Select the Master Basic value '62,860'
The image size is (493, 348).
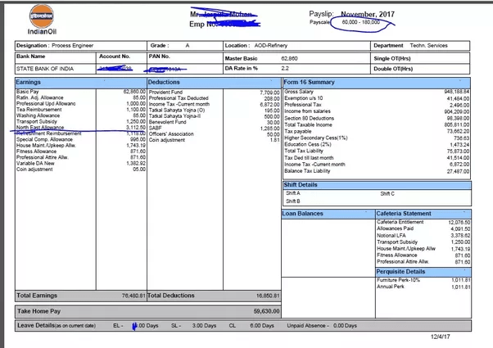pos(289,58)
